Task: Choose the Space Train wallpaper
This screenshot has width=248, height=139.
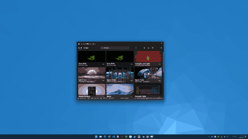Action: (x=148, y=73)
